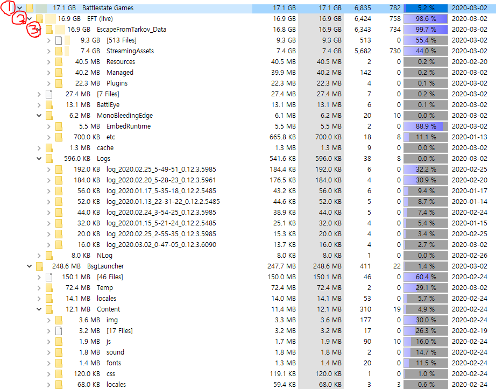The width and height of the screenshot is (496, 389).
Task: Click the Content folder icon
Action: coord(49,309)
